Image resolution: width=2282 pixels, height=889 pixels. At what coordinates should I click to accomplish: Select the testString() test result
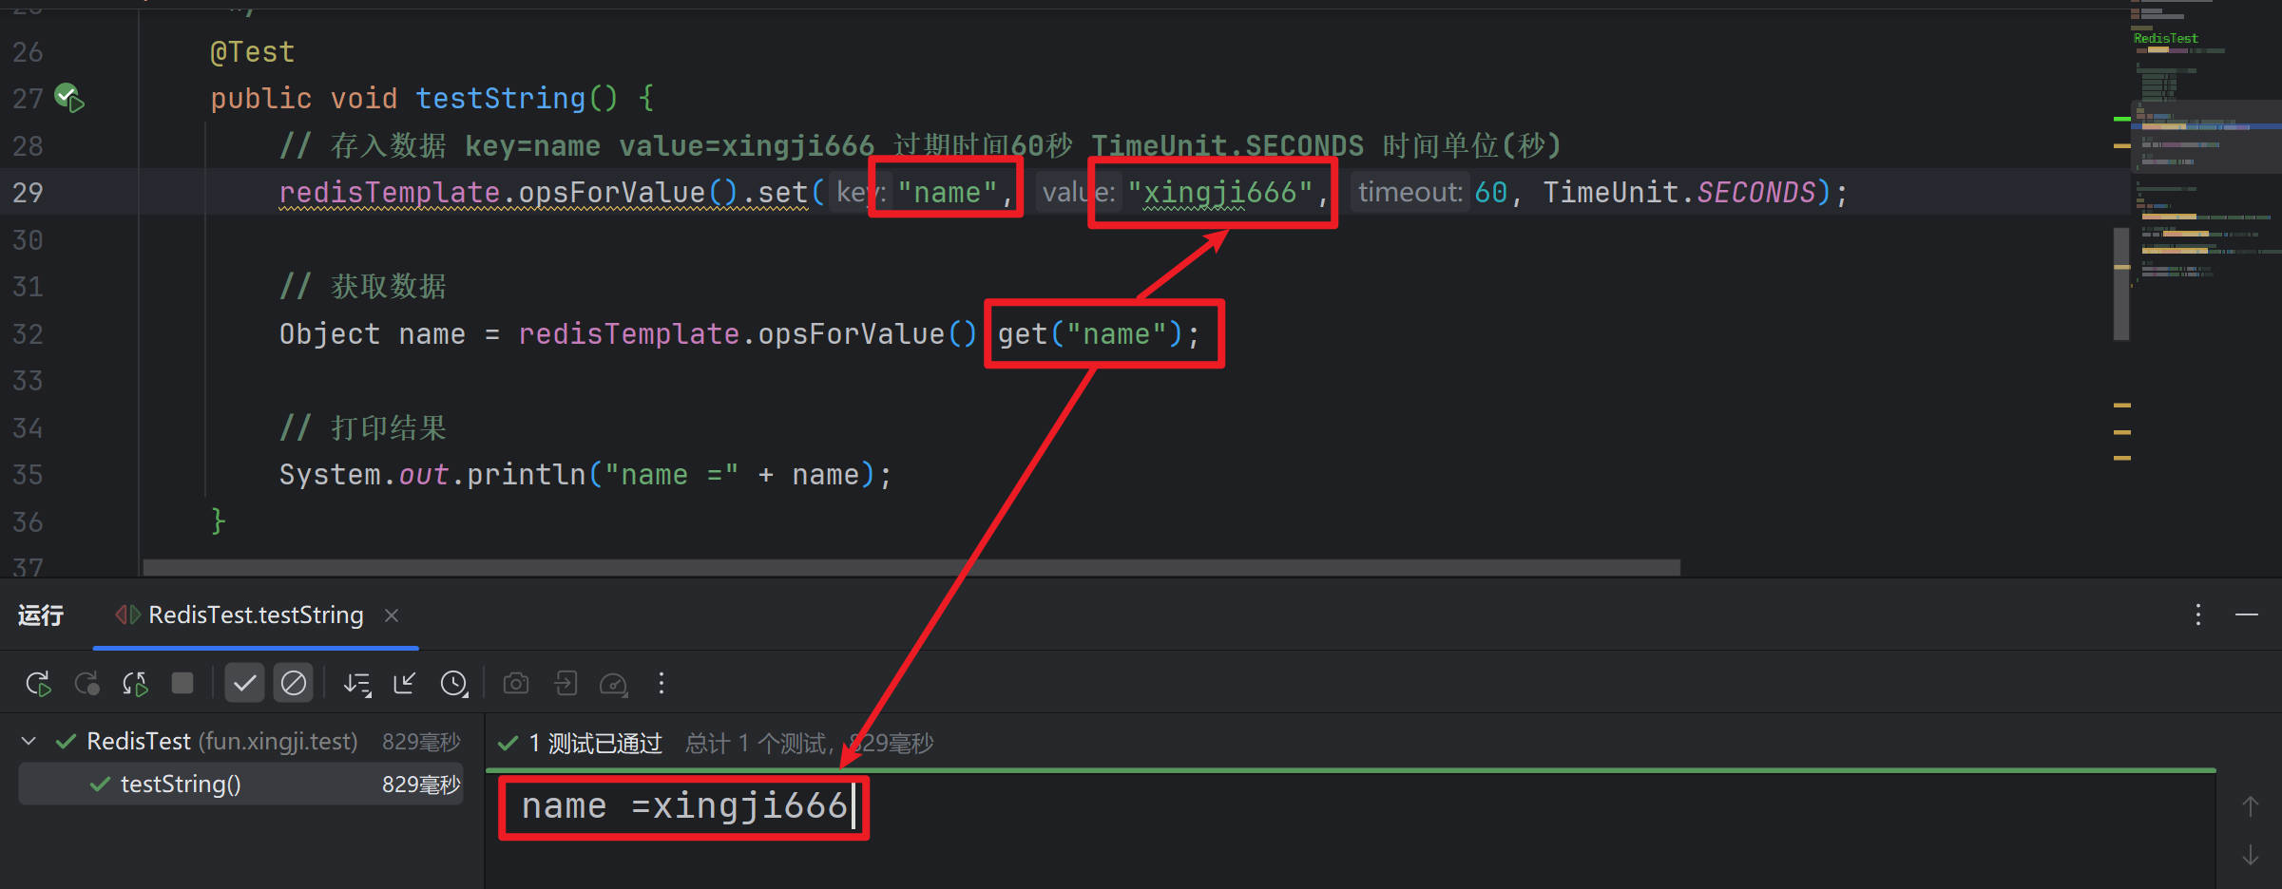240,784
